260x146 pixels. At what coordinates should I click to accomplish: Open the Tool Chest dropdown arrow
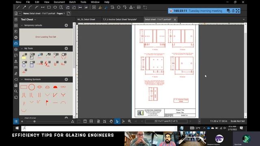tap(35, 19)
